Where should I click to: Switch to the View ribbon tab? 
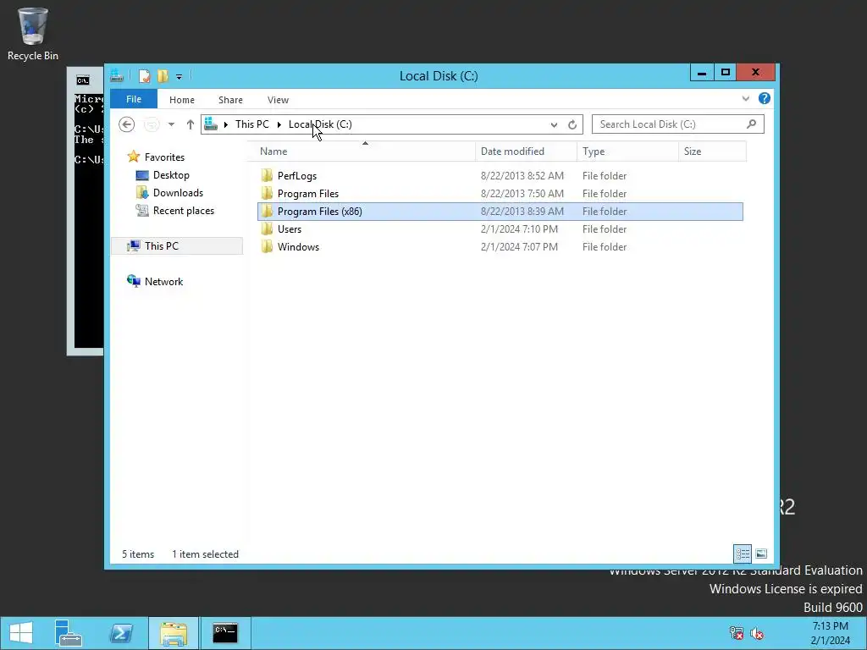coord(278,100)
